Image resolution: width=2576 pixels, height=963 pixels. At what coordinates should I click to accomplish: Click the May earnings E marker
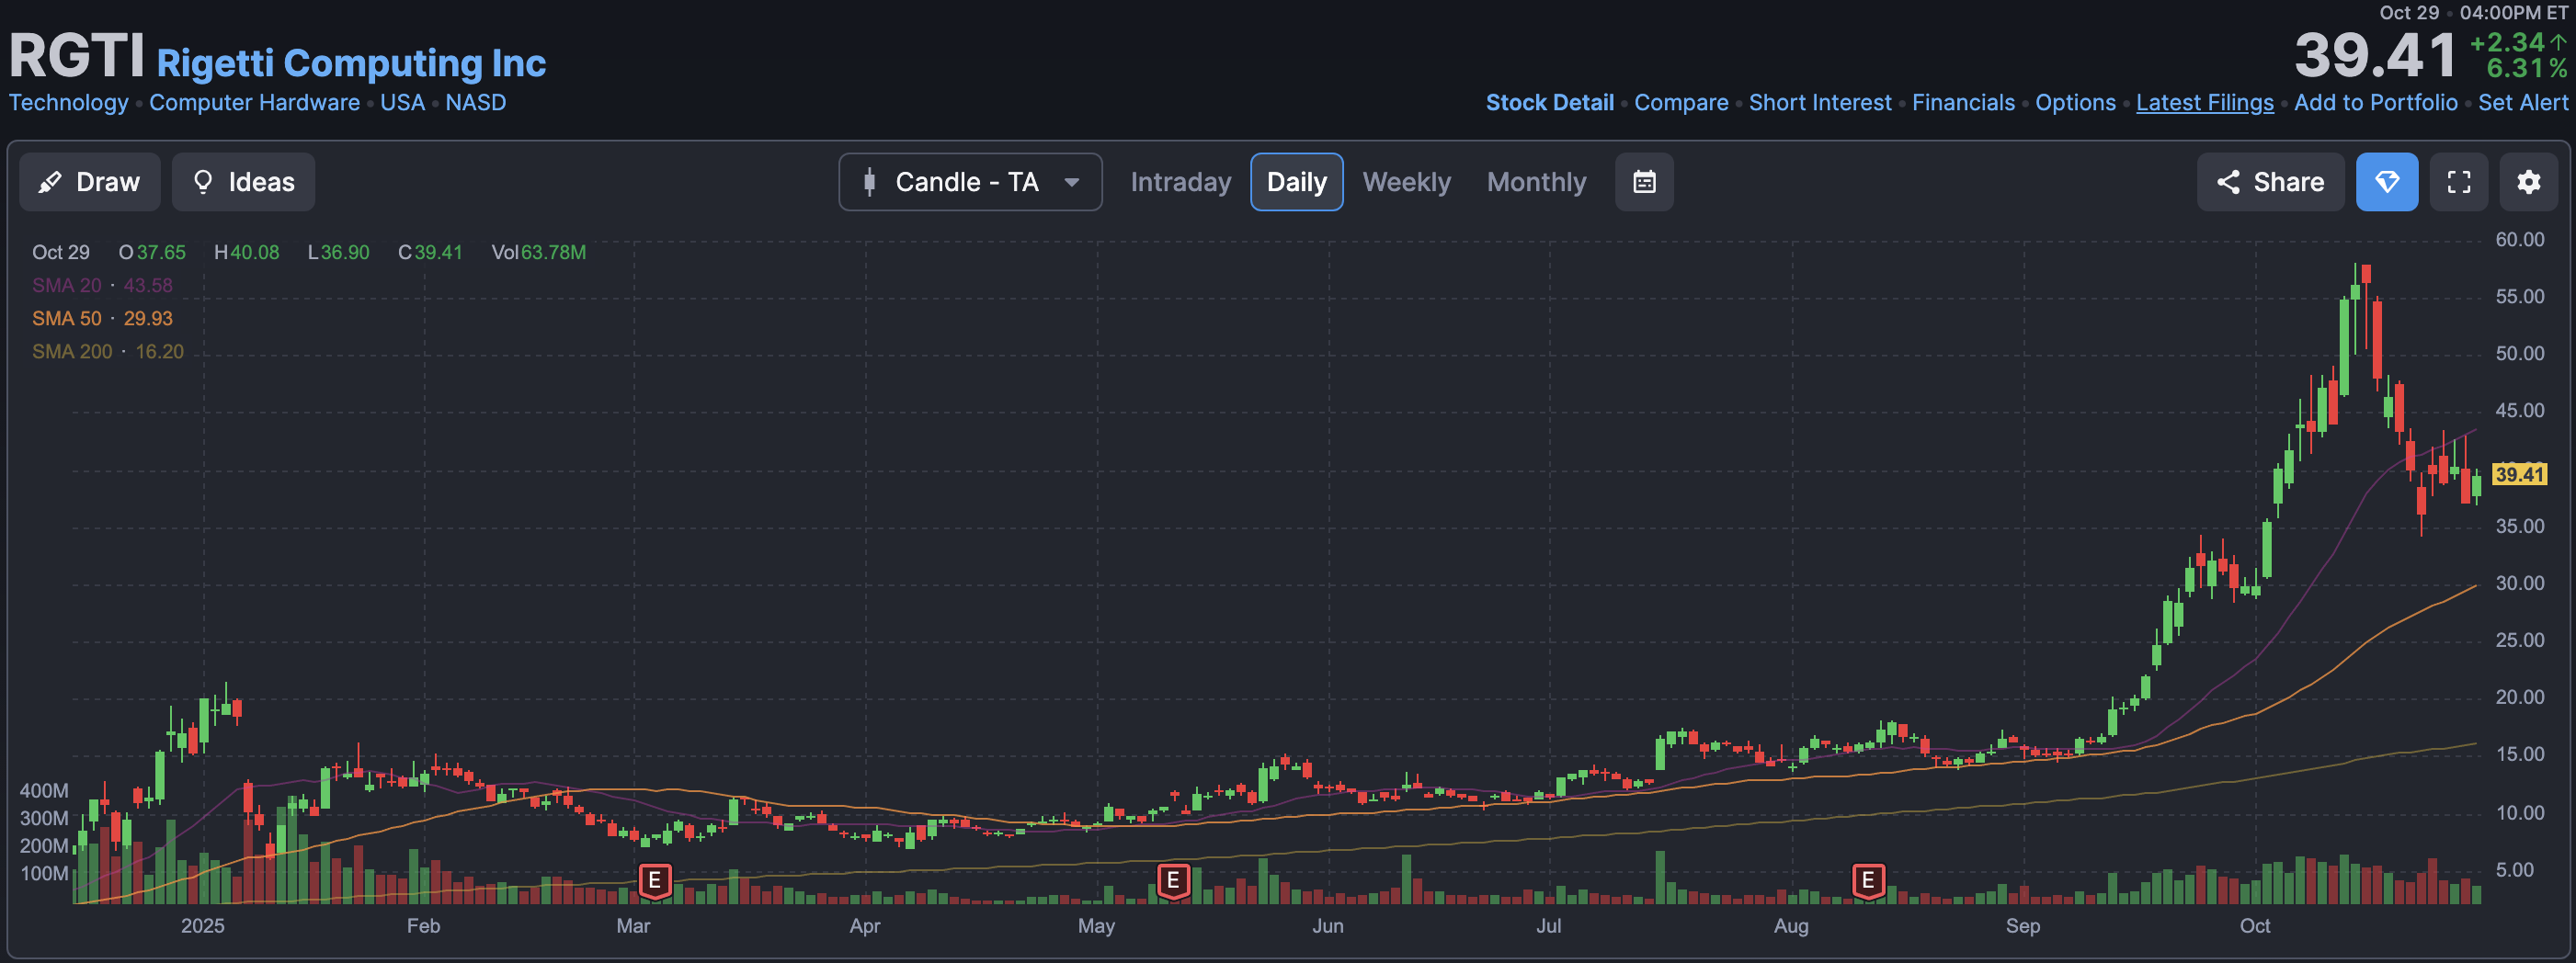point(1173,881)
